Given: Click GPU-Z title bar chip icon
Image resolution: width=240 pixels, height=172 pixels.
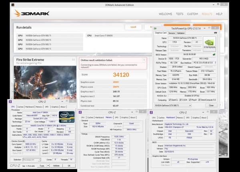Looking at the screenshot, I should coord(155,28).
